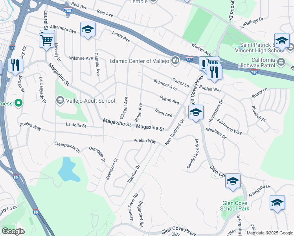Click the Map data ©2025 Google text

click(x=270, y=233)
